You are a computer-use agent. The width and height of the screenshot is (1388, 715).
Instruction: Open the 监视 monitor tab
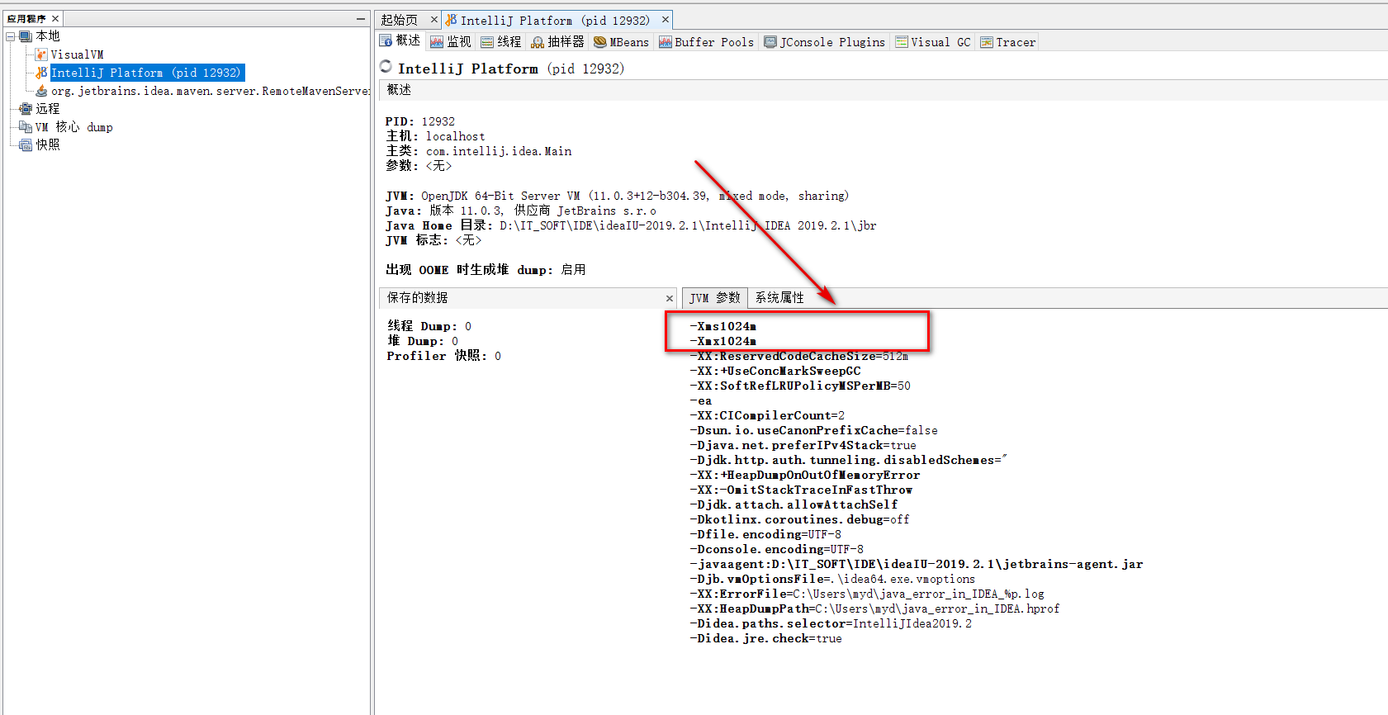tap(451, 41)
